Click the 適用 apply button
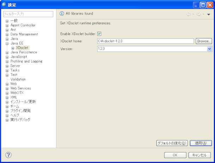This screenshot has width=215, height=163. tap(201, 143)
